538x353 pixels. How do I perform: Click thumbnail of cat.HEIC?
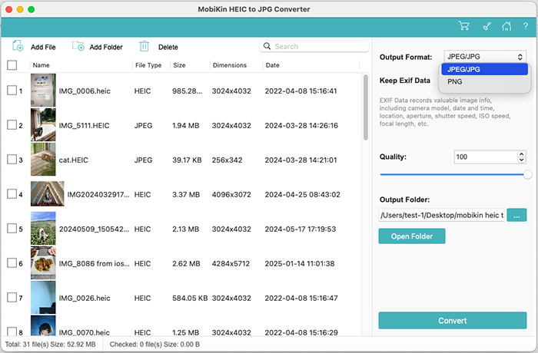pyautogui.click(x=43, y=160)
